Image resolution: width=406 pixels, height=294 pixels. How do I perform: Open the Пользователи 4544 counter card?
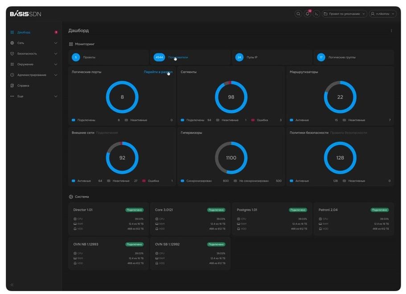tap(190, 57)
